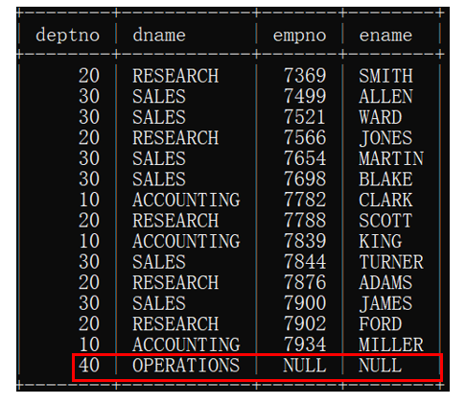Click the deptno column header

coord(67,36)
